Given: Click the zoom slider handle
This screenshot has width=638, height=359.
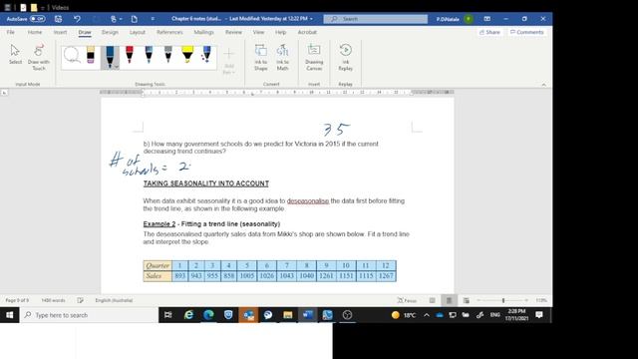Looking at the screenshot, I should point(503,300).
